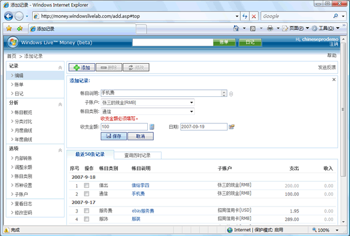Open calculator icon beside 收支金额 field
Image resolution: width=350 pixels, height=236 pixels.
click(152, 126)
